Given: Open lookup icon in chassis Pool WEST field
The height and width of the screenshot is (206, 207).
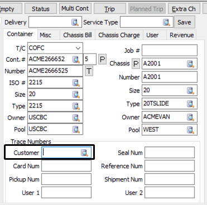Looking at the screenshot, I should pyautogui.click(x=190, y=130).
